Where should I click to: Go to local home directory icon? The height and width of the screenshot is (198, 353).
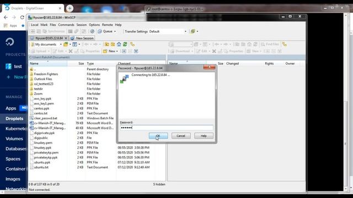click(119, 45)
